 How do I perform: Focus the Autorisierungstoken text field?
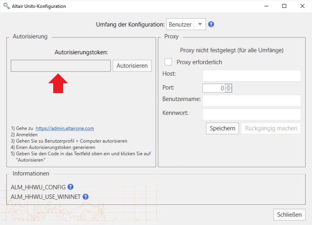pos(61,66)
